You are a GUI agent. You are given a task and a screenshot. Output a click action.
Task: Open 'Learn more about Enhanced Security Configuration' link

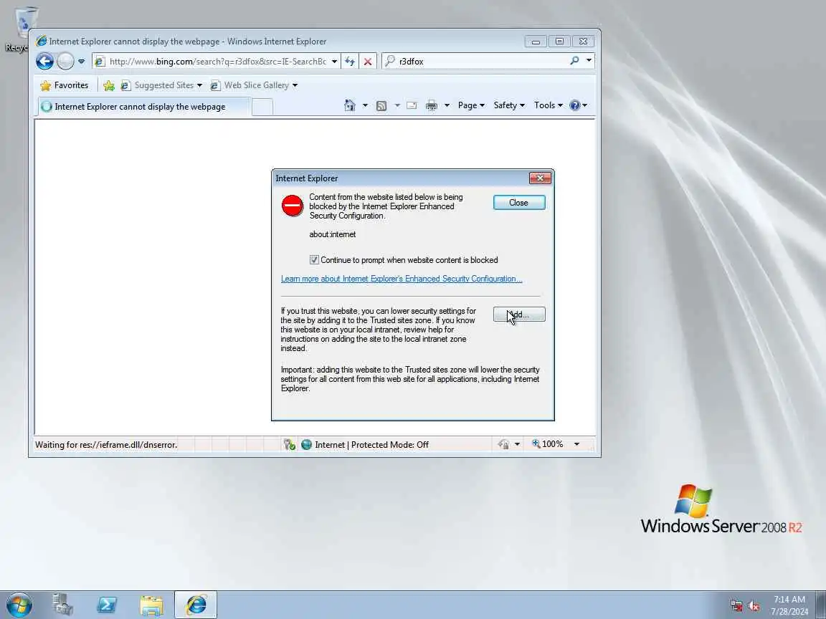point(402,279)
